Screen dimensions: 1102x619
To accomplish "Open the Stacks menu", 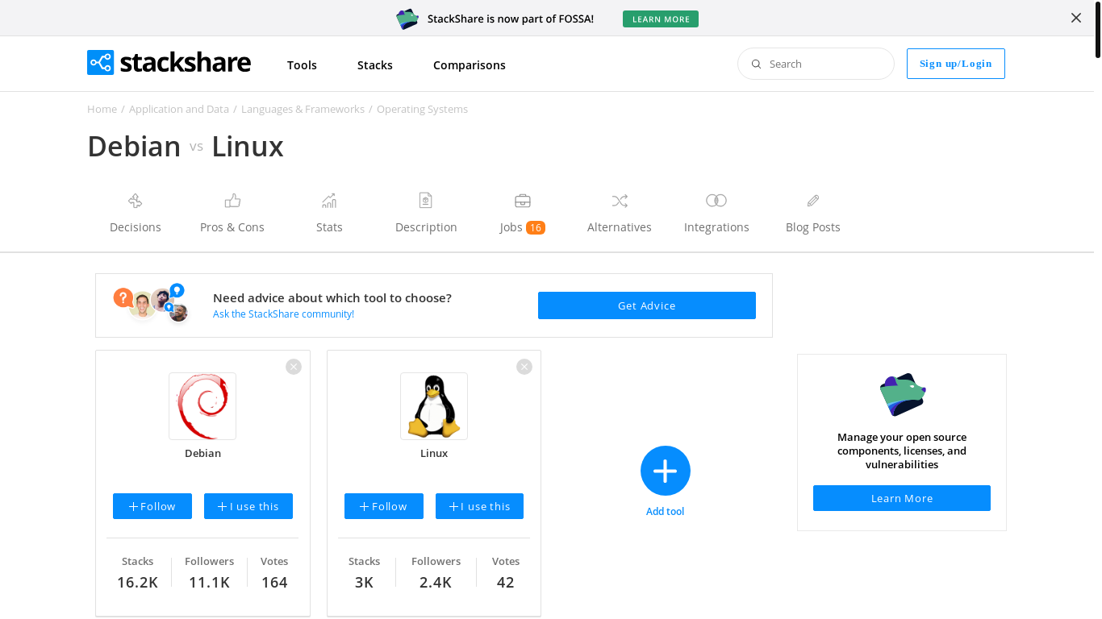I will pyautogui.click(x=375, y=65).
